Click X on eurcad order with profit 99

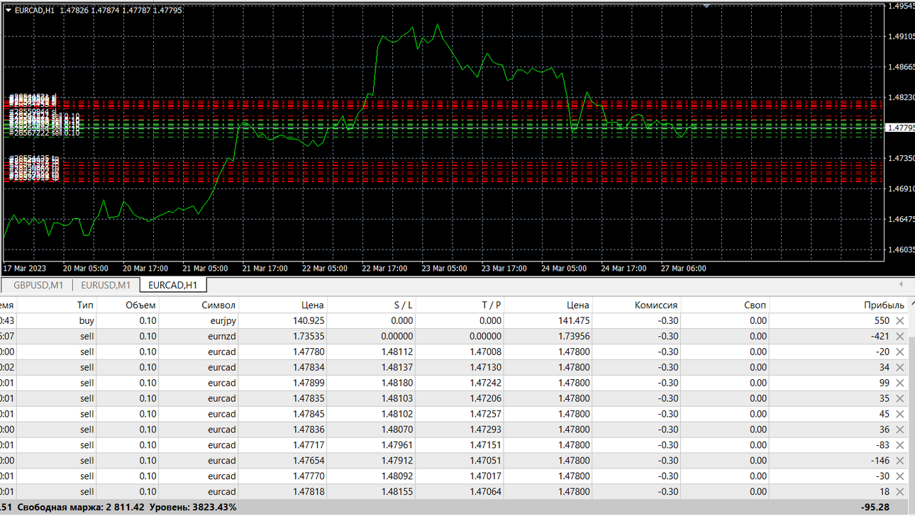[x=900, y=383]
